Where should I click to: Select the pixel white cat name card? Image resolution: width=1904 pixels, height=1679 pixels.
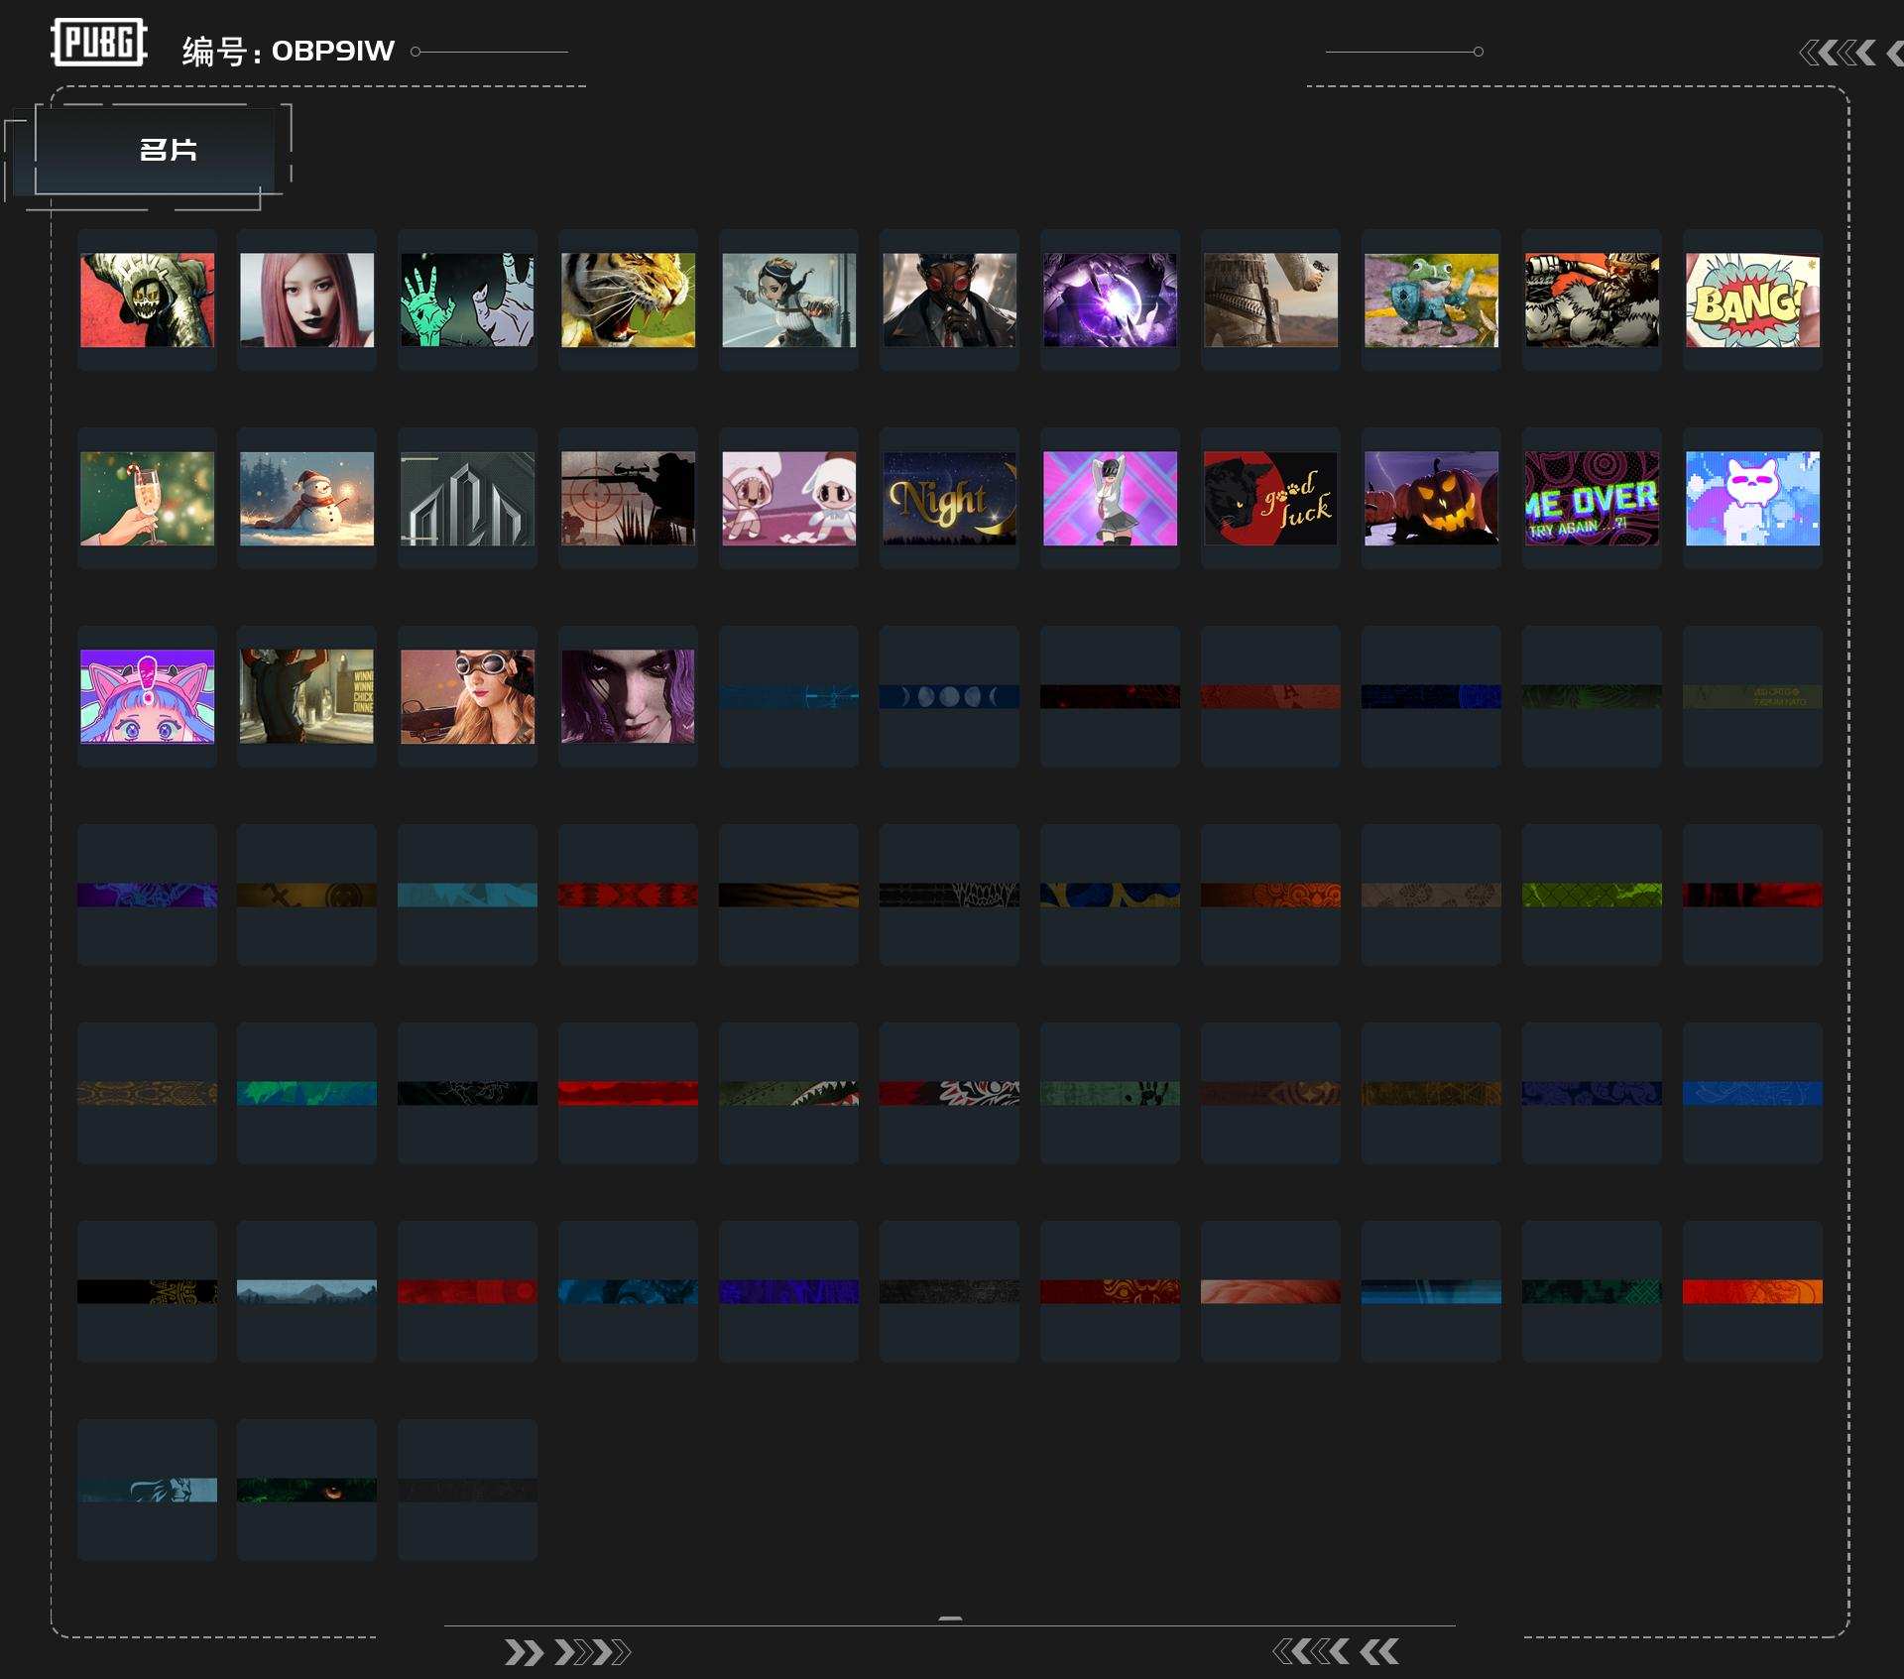pos(1752,498)
